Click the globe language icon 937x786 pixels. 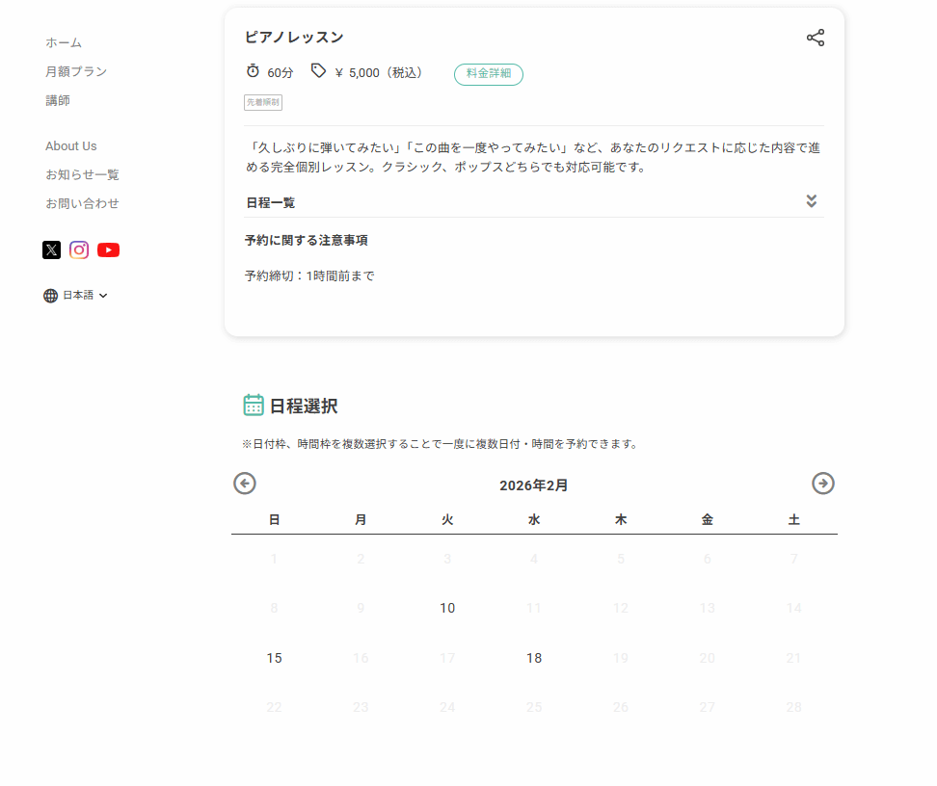(x=51, y=296)
